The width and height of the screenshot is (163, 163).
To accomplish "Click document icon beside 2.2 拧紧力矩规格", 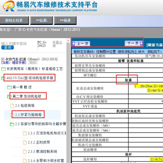I will (x=12, y=115).
